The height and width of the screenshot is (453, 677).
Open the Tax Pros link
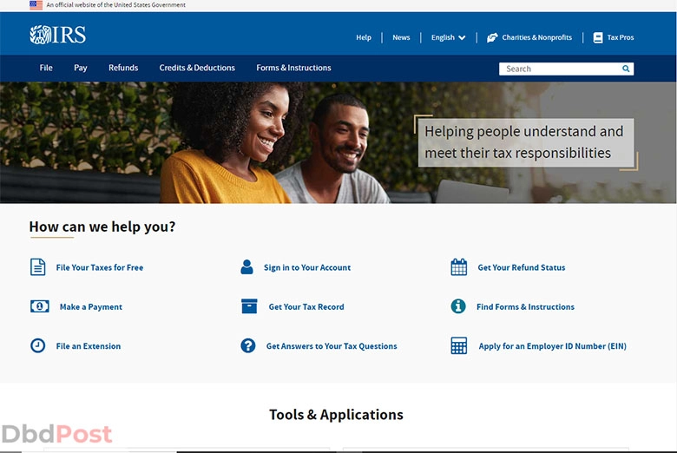click(621, 37)
